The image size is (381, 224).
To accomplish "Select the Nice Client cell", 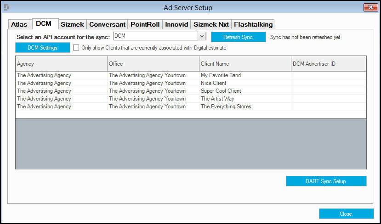I will click(245, 83).
